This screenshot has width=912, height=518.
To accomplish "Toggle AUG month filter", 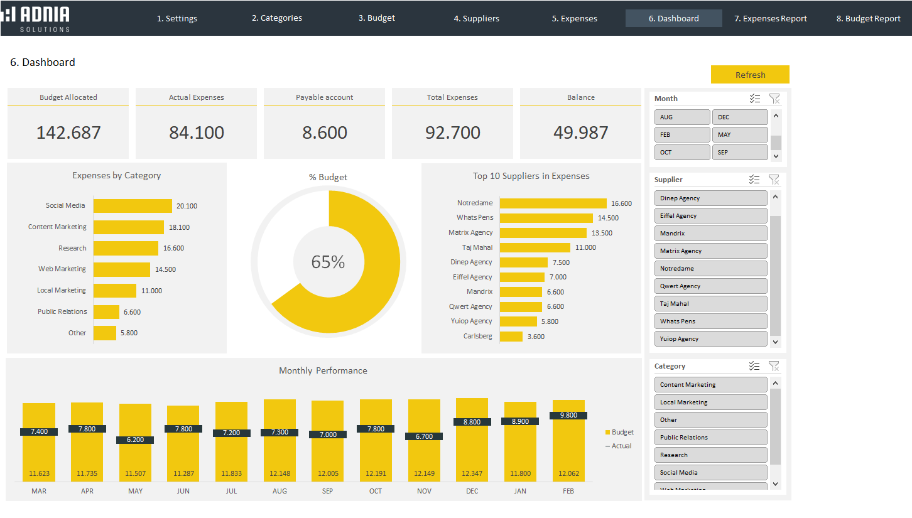I will tap(681, 117).
